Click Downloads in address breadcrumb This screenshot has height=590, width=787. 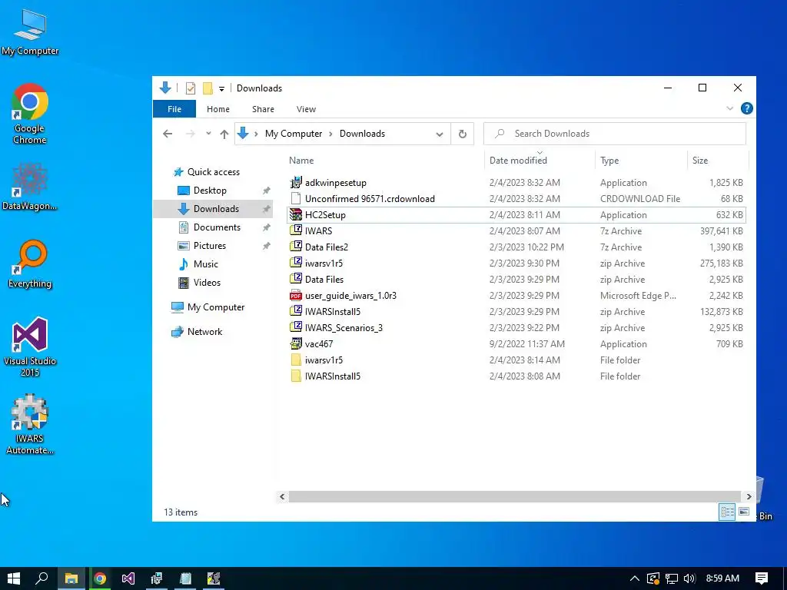[362, 134]
